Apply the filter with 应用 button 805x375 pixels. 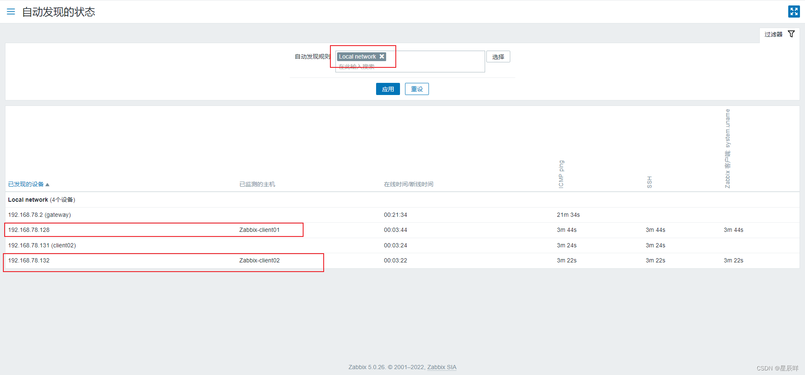pos(388,89)
